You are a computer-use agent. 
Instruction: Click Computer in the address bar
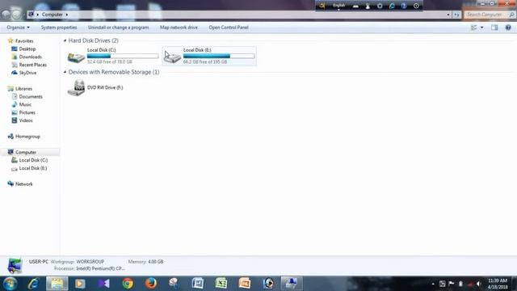pyautogui.click(x=52, y=15)
